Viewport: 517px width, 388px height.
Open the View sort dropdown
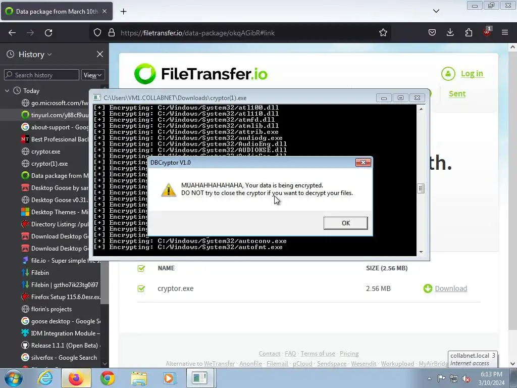93,75
